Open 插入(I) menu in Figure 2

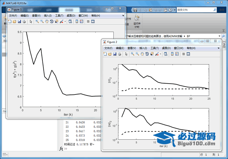[x=143, y=48]
